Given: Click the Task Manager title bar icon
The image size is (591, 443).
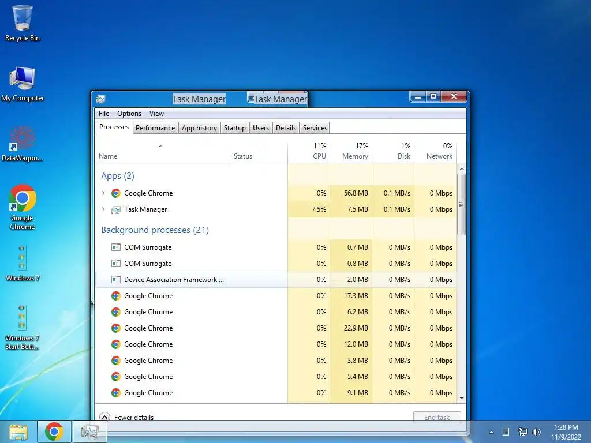Looking at the screenshot, I should (x=100, y=99).
